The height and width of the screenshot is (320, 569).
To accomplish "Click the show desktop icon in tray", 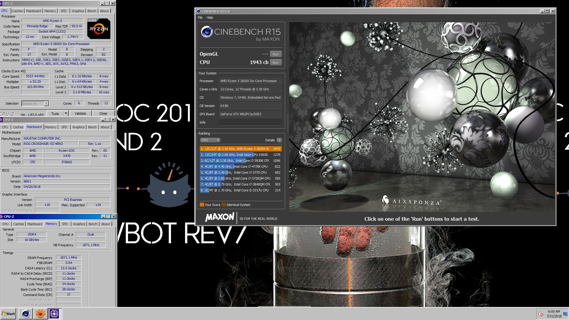I will [x=565, y=314].
